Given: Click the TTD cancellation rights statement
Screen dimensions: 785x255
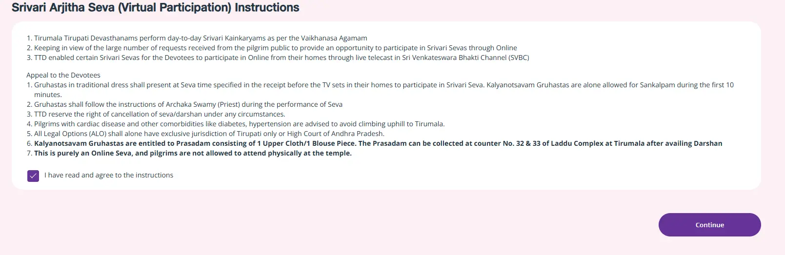Looking at the screenshot, I should tap(160, 114).
